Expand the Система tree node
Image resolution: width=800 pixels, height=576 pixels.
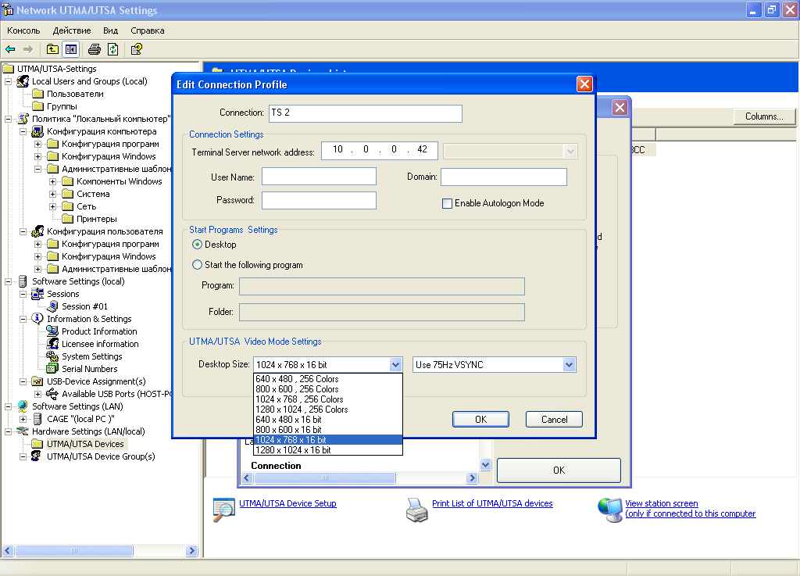tap(52, 194)
